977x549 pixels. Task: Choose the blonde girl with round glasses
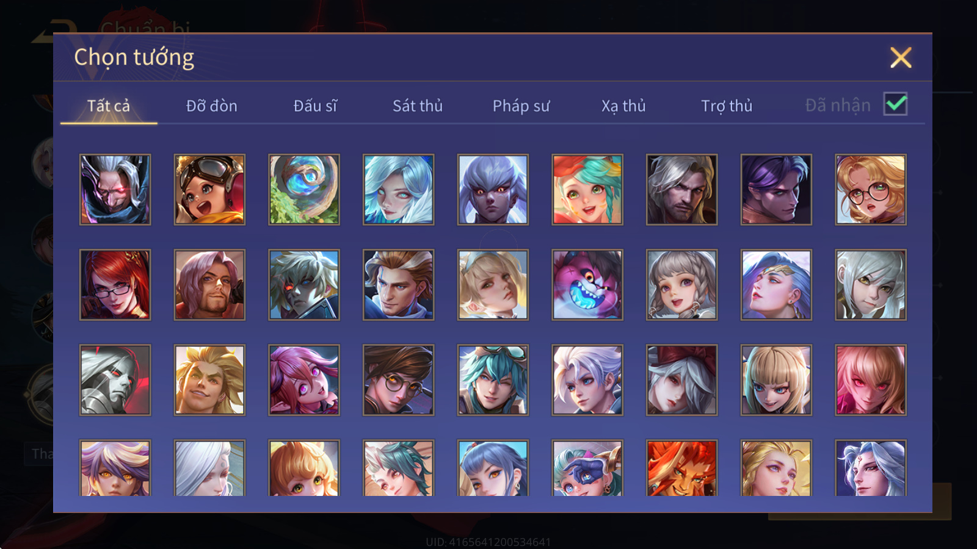pos(871,189)
